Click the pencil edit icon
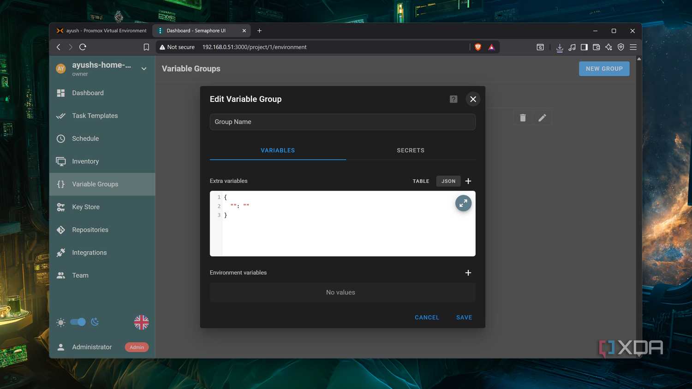Viewport: 692px width, 389px height. (x=542, y=118)
